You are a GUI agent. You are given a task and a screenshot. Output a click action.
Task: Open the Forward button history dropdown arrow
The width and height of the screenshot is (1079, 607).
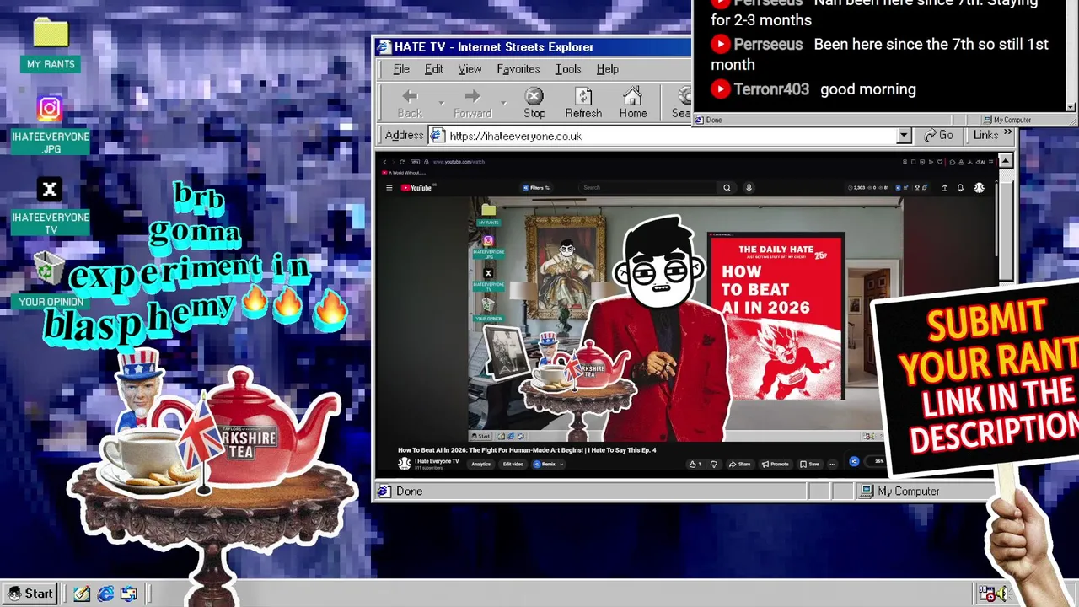[503, 104]
